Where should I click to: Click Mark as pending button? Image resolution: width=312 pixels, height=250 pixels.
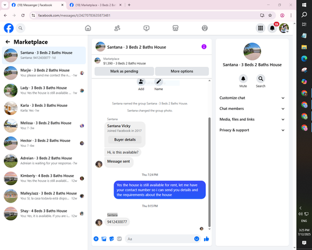124,71
